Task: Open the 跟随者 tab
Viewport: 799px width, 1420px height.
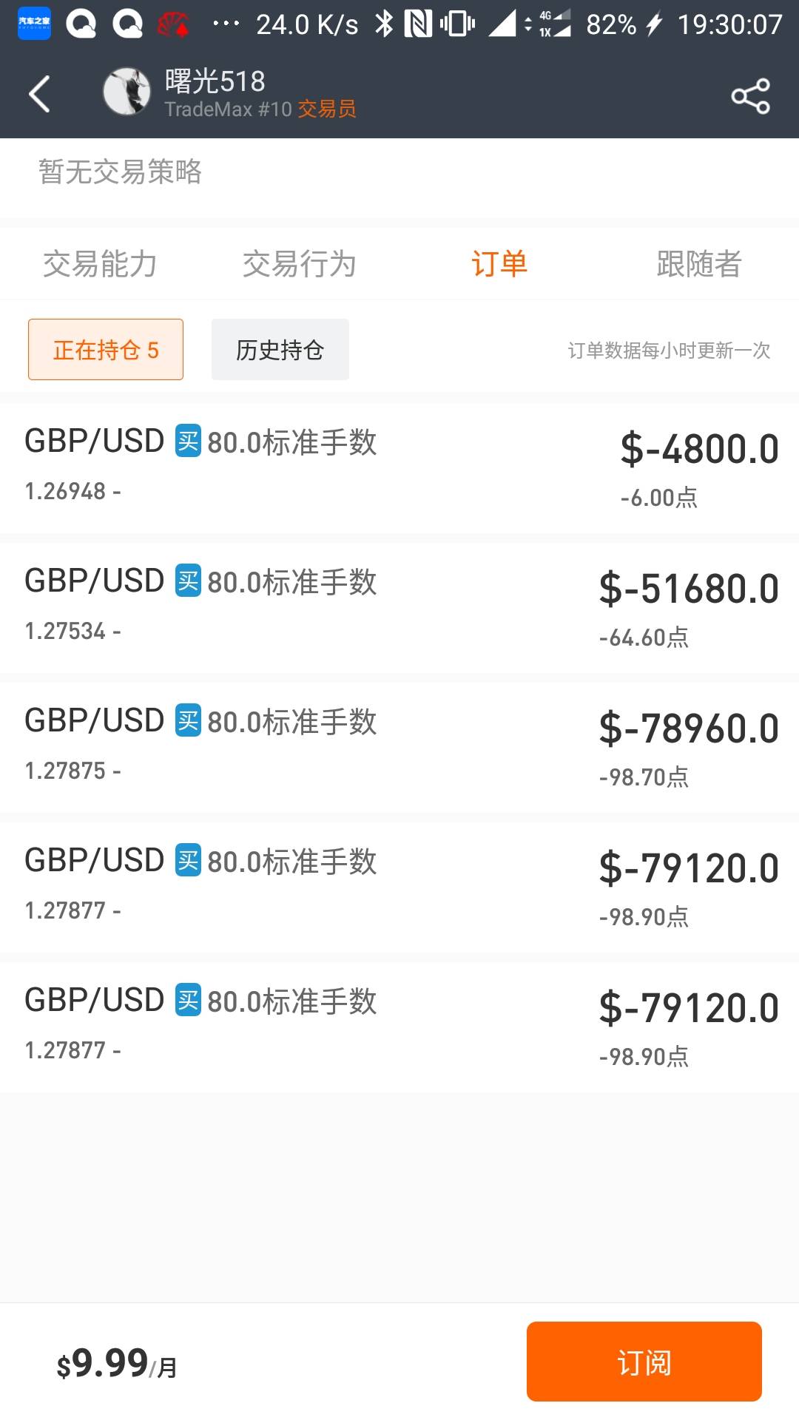Action: pos(699,264)
